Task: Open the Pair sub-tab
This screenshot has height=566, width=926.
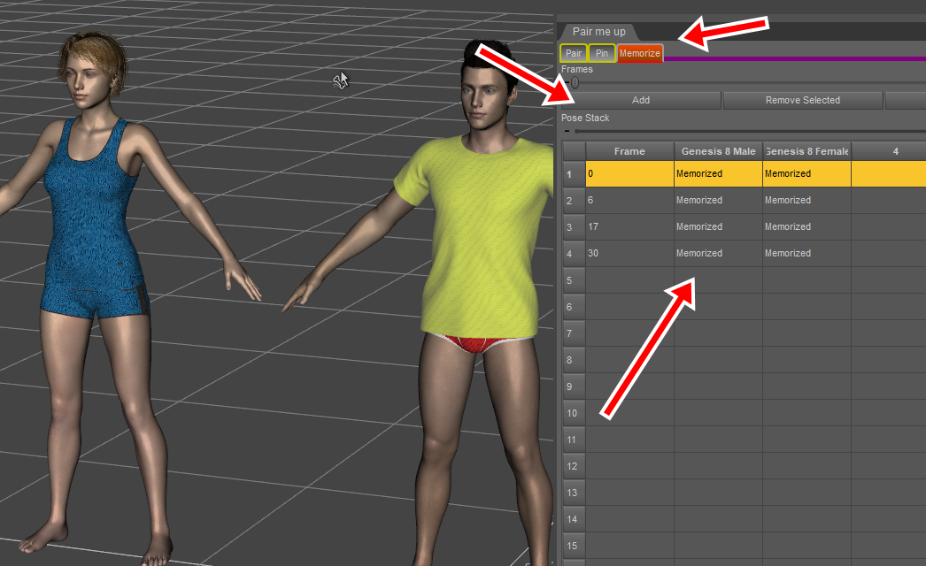Action: coord(574,53)
